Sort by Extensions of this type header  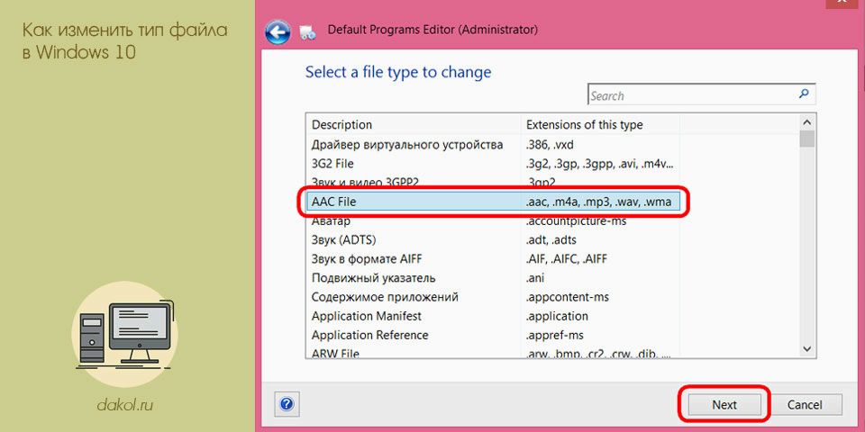pos(600,124)
